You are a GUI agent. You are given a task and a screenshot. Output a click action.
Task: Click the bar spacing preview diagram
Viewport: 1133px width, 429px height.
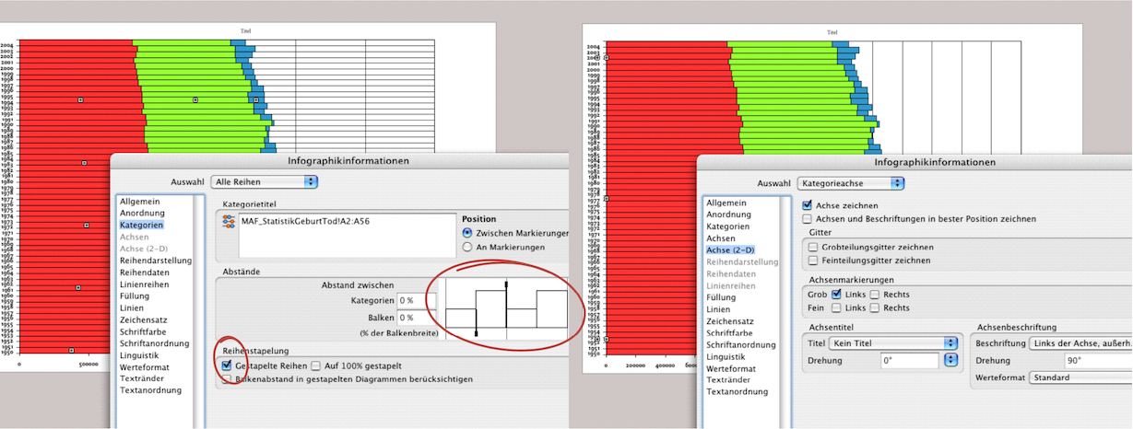pyautogui.click(x=506, y=308)
